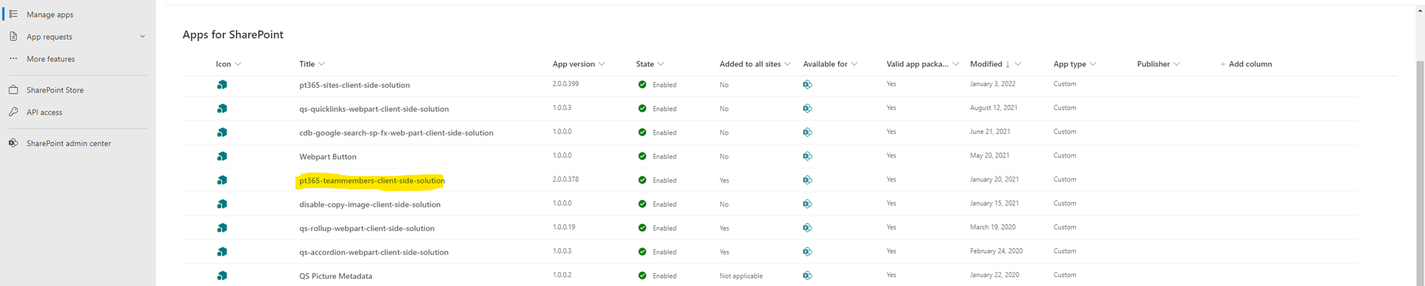Open Manage apps in sidebar
Viewport: 1425px width, 286px height.
(x=49, y=14)
